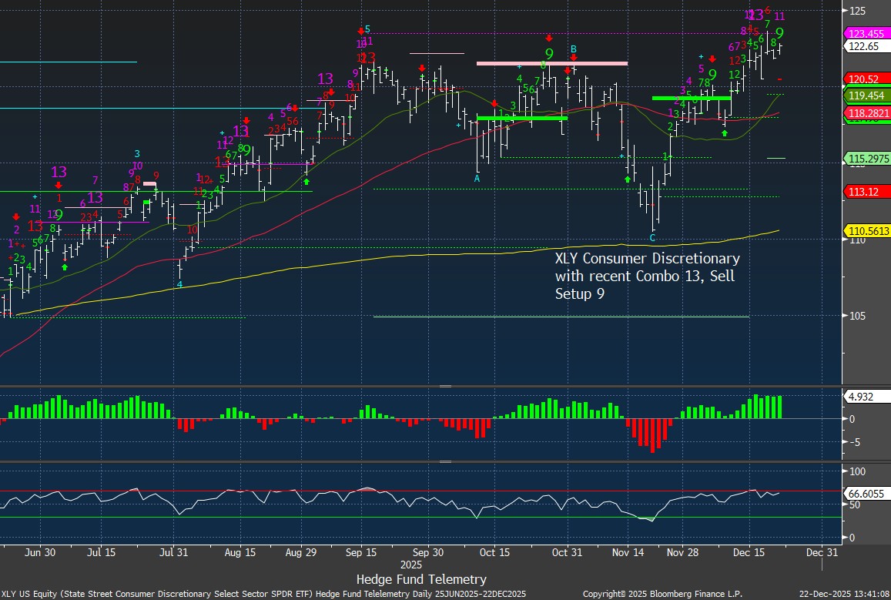The width and height of the screenshot is (891, 600).
Task: Click the cyan 4 at late July low
Action: [x=179, y=284]
